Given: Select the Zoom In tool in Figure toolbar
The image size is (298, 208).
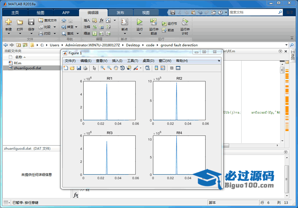Looking at the screenshot, I should pos(103,68).
